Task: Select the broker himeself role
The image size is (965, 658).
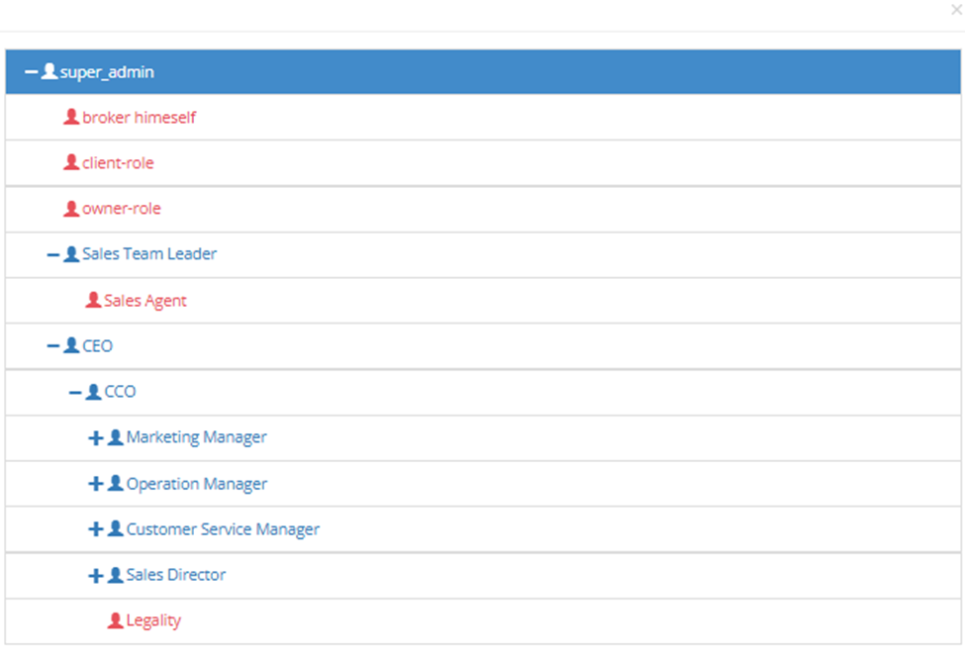Action: [140, 118]
